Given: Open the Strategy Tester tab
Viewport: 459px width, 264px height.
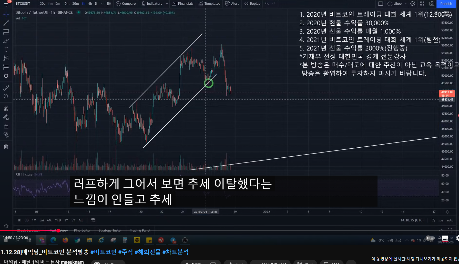Looking at the screenshot, I should [110, 230].
